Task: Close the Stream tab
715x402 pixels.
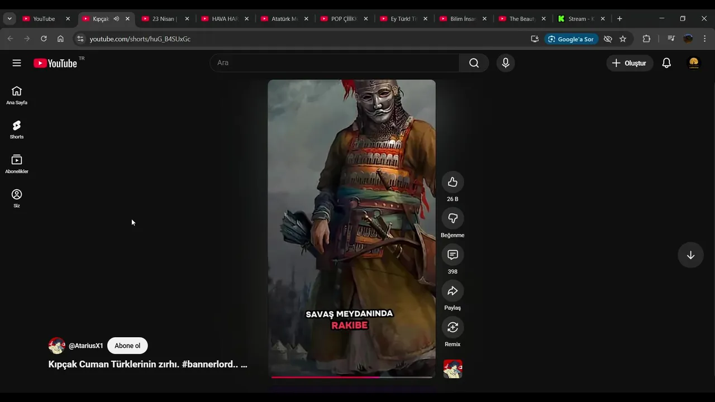Action: coord(603,18)
